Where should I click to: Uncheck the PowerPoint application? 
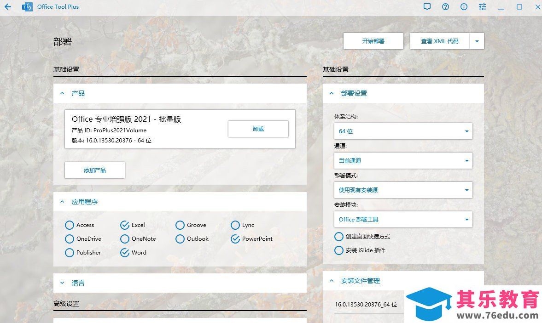pos(235,239)
